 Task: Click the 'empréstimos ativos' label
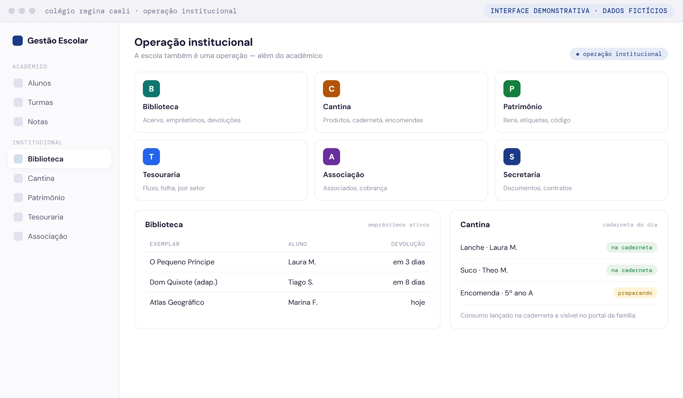(399, 225)
